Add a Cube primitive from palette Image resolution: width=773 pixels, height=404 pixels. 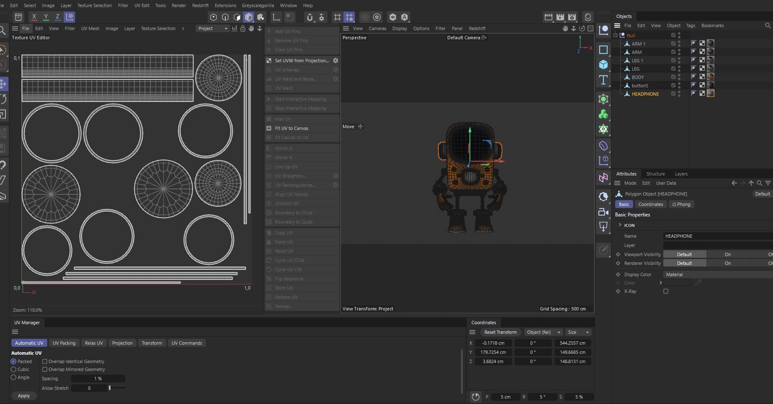click(603, 64)
